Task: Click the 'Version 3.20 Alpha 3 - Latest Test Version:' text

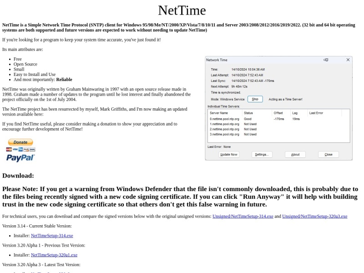Action: click(41, 265)
